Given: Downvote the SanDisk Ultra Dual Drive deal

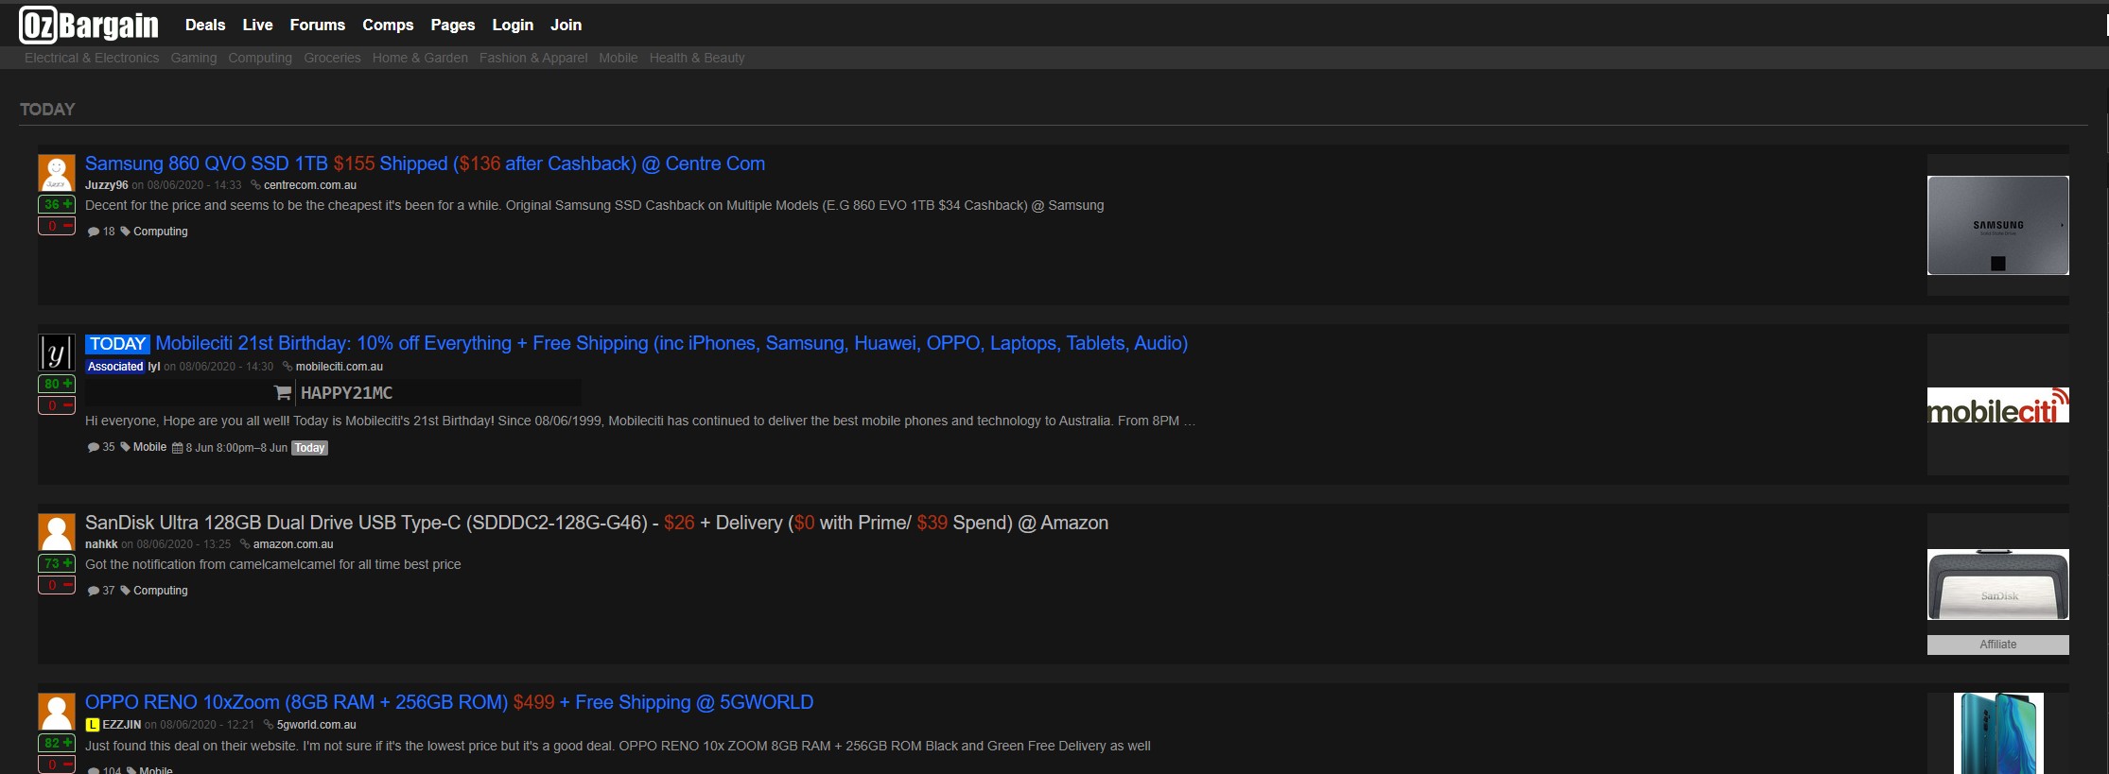Looking at the screenshot, I should (x=57, y=585).
